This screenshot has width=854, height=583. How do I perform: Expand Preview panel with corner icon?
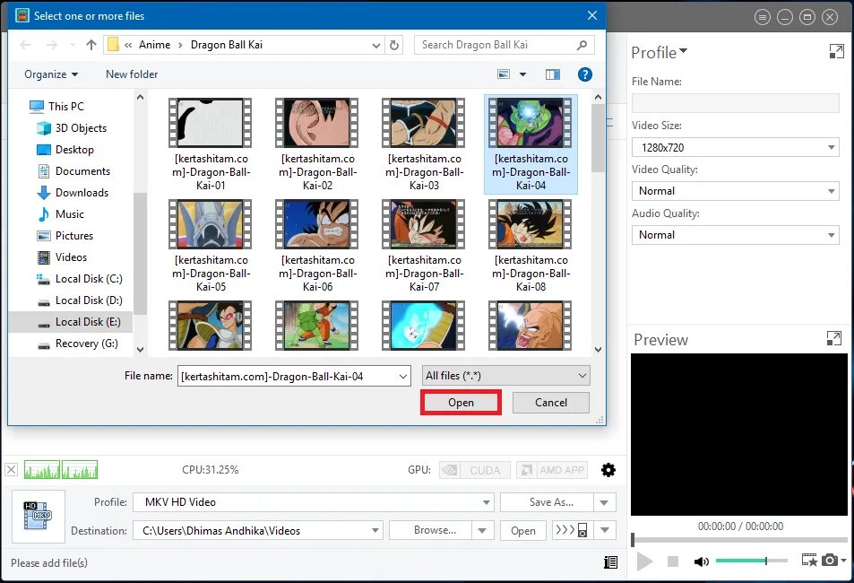click(x=834, y=338)
